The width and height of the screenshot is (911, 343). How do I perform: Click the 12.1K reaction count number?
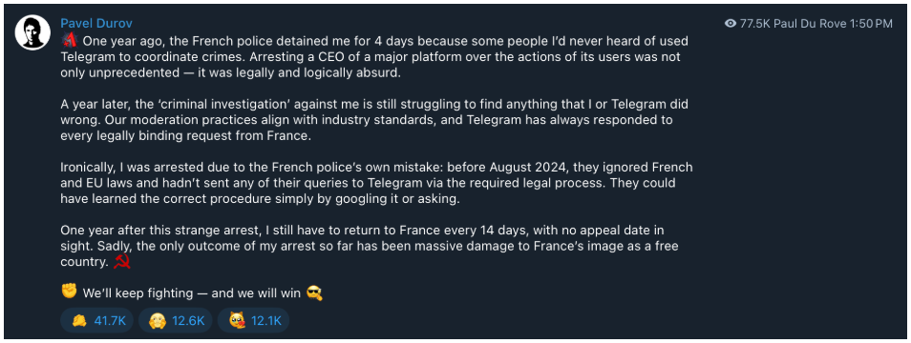point(266,321)
